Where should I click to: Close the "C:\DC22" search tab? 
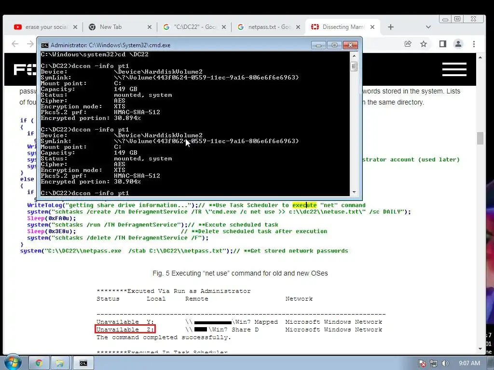point(224,27)
